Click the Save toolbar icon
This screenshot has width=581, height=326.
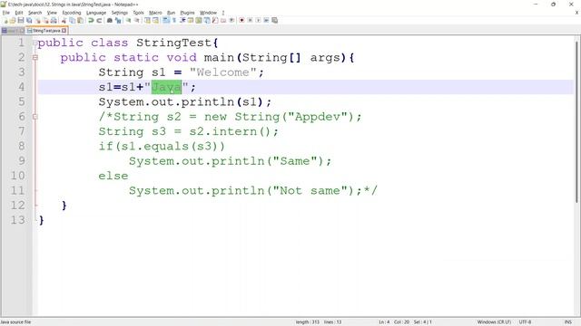point(21,20)
